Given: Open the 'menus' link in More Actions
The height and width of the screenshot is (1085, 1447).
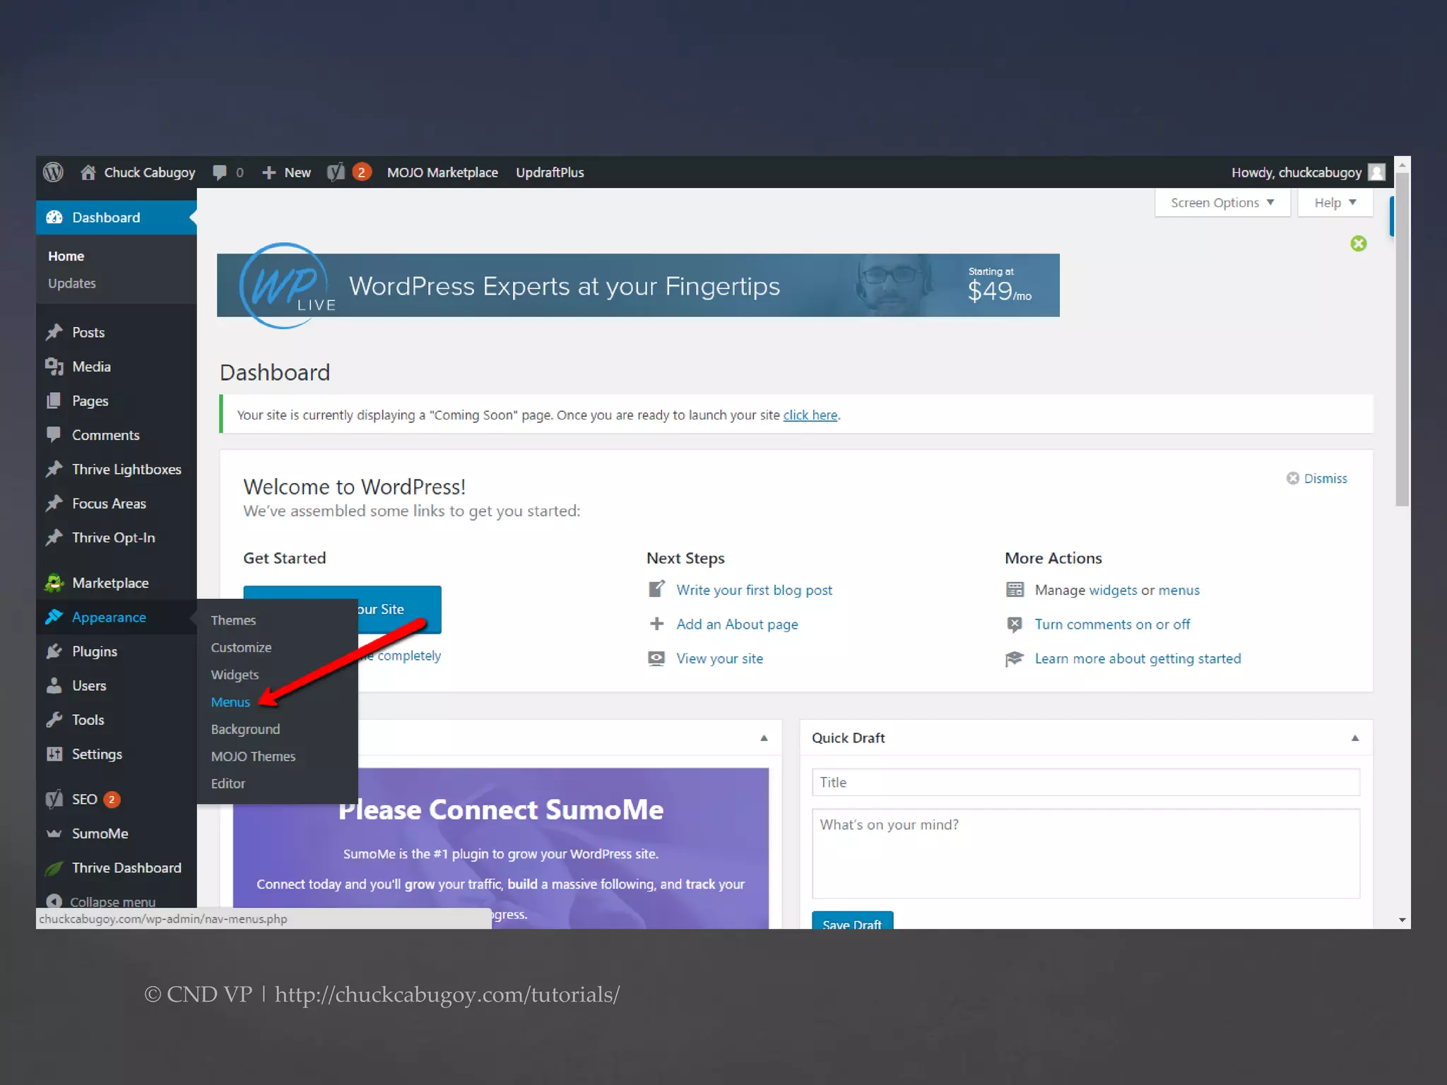Looking at the screenshot, I should click(1179, 590).
